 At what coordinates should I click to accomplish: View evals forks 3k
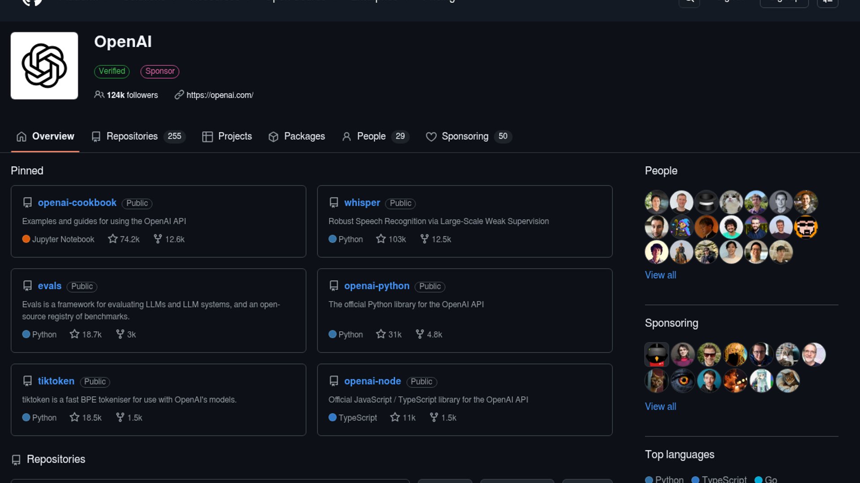(x=126, y=335)
